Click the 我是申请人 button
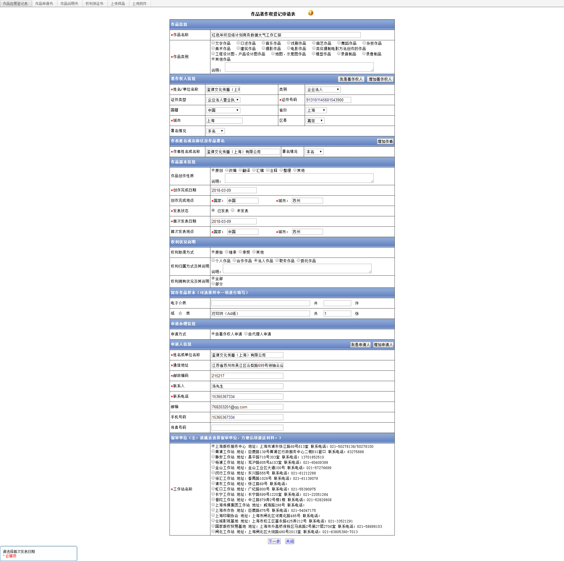The image size is (564, 561). (360, 345)
